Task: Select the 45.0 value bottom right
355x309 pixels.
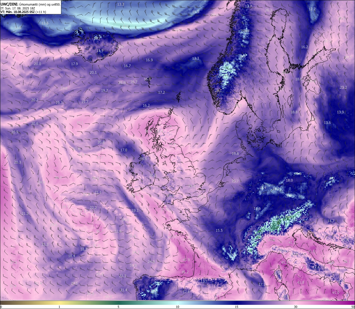Action: pyautogui.click(x=336, y=293)
